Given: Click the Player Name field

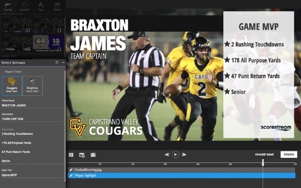Looking at the screenshot, I should [x=32, y=105].
